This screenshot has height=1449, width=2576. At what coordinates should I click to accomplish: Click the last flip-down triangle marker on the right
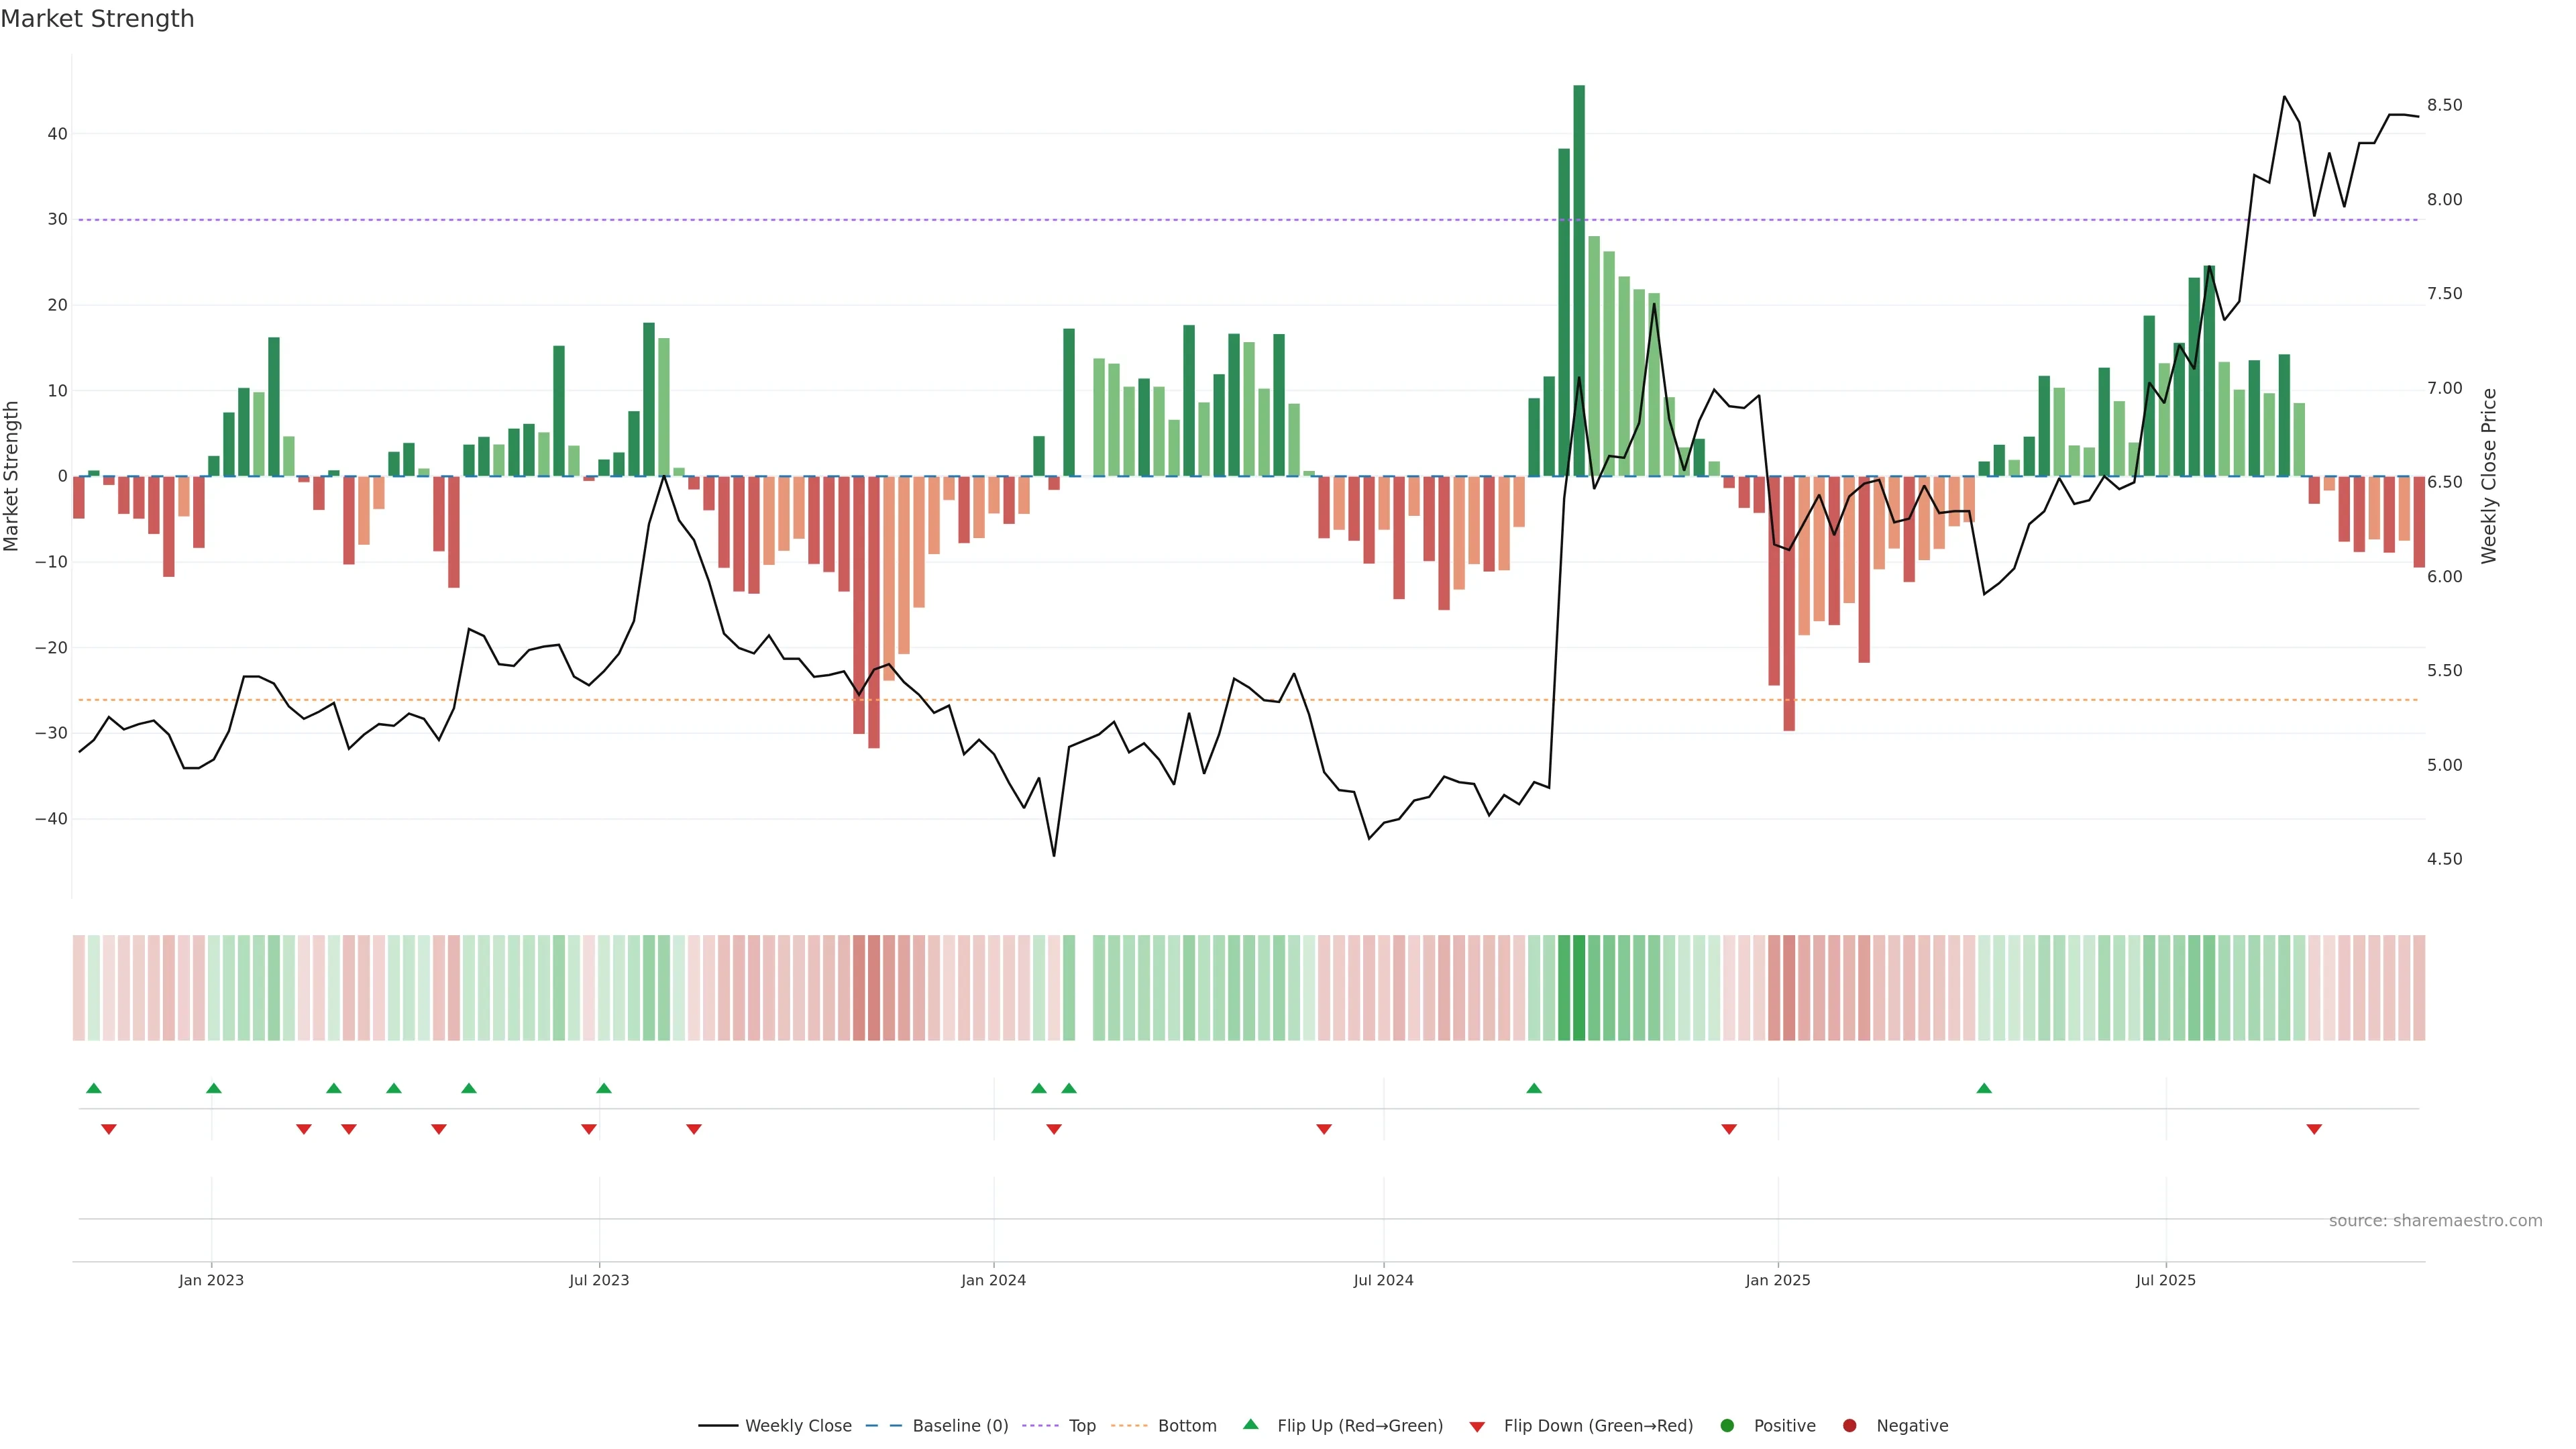click(x=2314, y=1129)
